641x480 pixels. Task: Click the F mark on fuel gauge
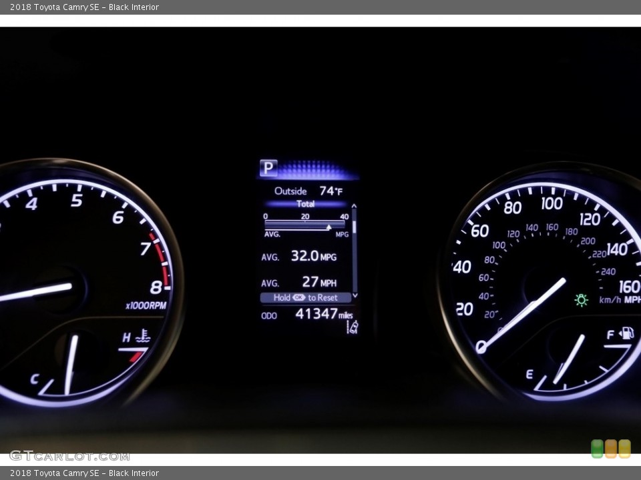610,335
